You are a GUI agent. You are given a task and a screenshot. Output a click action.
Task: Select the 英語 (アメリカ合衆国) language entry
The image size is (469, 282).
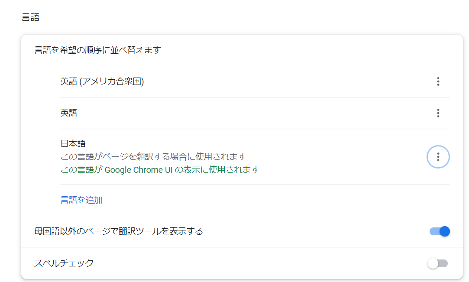102,81
